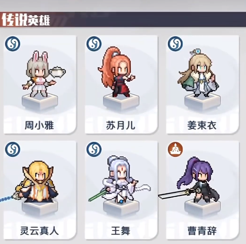
Task: Select the white-haired 王舞 character sprite
Action: tap(120, 179)
